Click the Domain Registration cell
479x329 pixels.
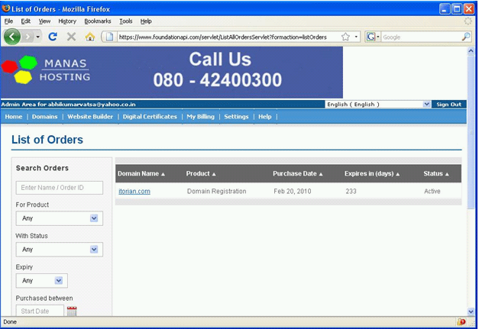[x=217, y=192]
